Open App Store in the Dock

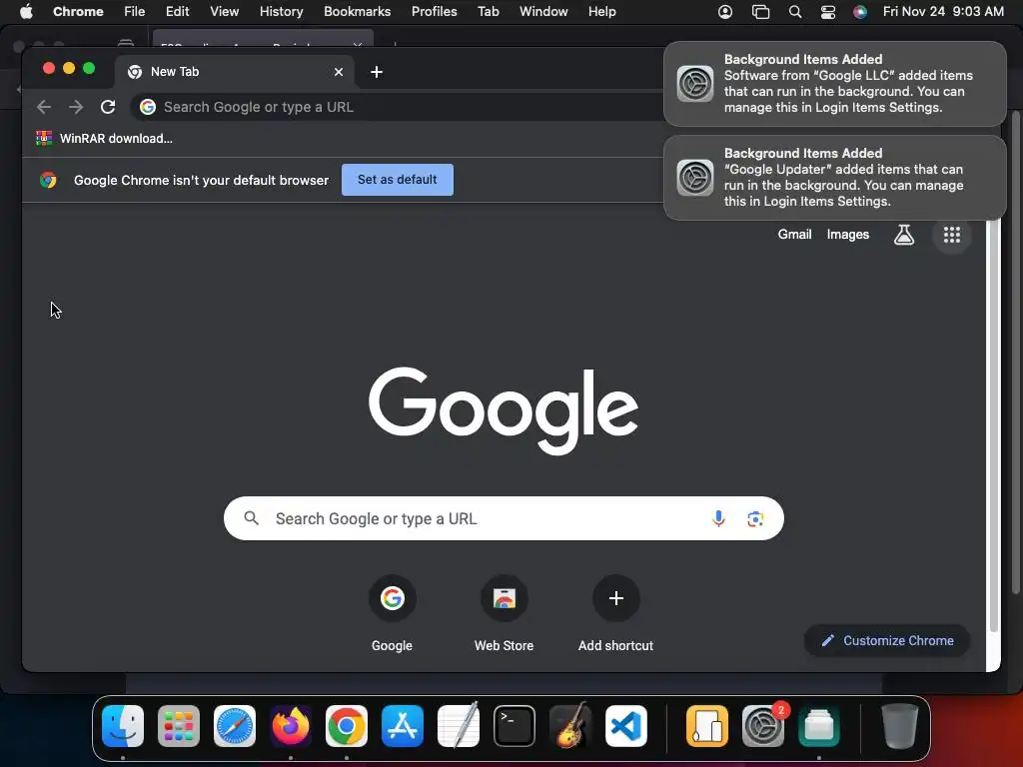tap(403, 726)
